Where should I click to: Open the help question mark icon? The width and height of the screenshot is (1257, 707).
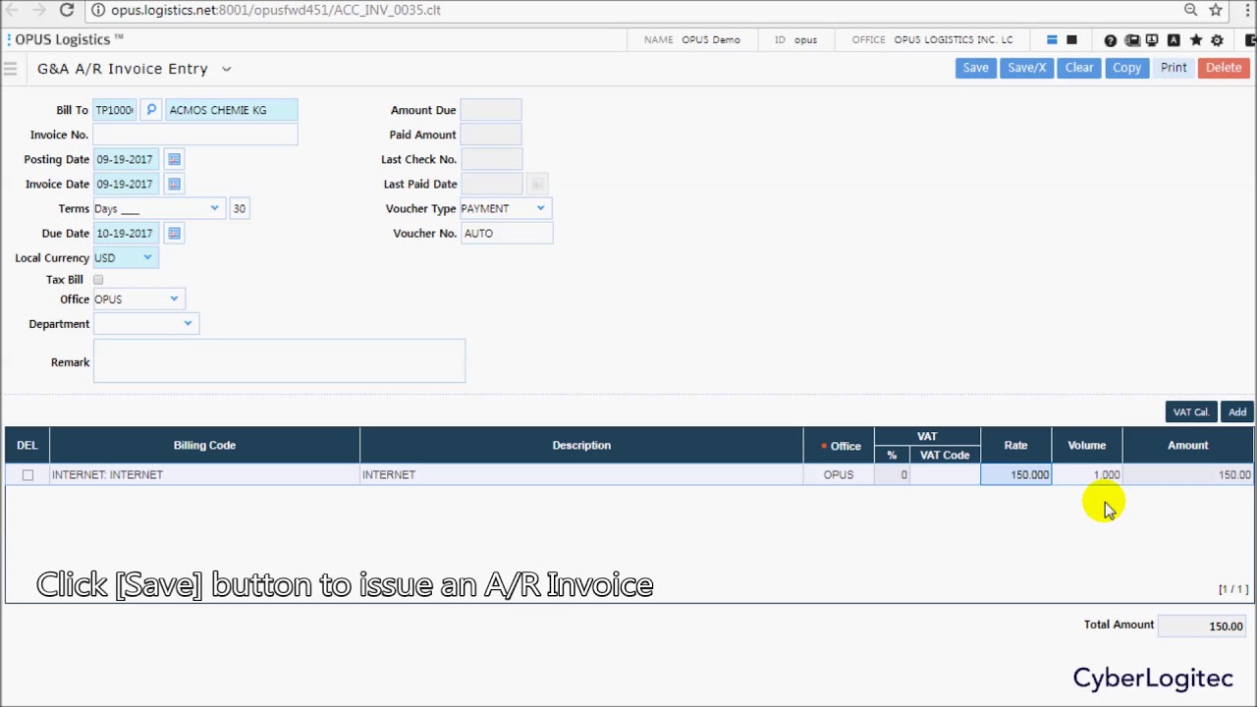pos(1110,40)
